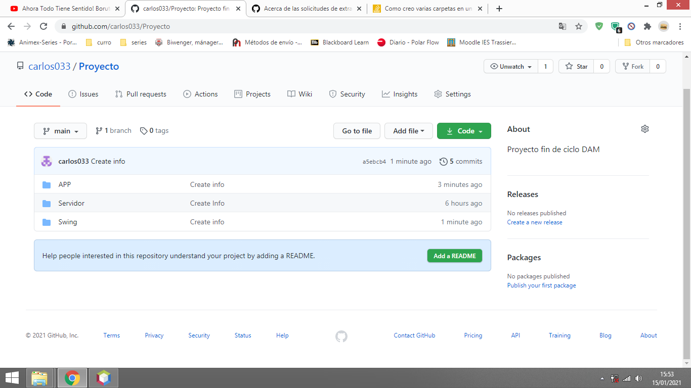Click the volume icon in system tray
Screen dimensions: 691x388
pos(638,378)
